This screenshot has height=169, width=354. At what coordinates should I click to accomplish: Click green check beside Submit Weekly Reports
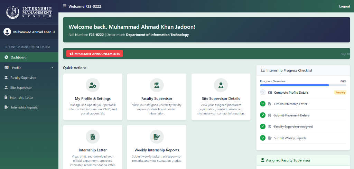coord(263,138)
